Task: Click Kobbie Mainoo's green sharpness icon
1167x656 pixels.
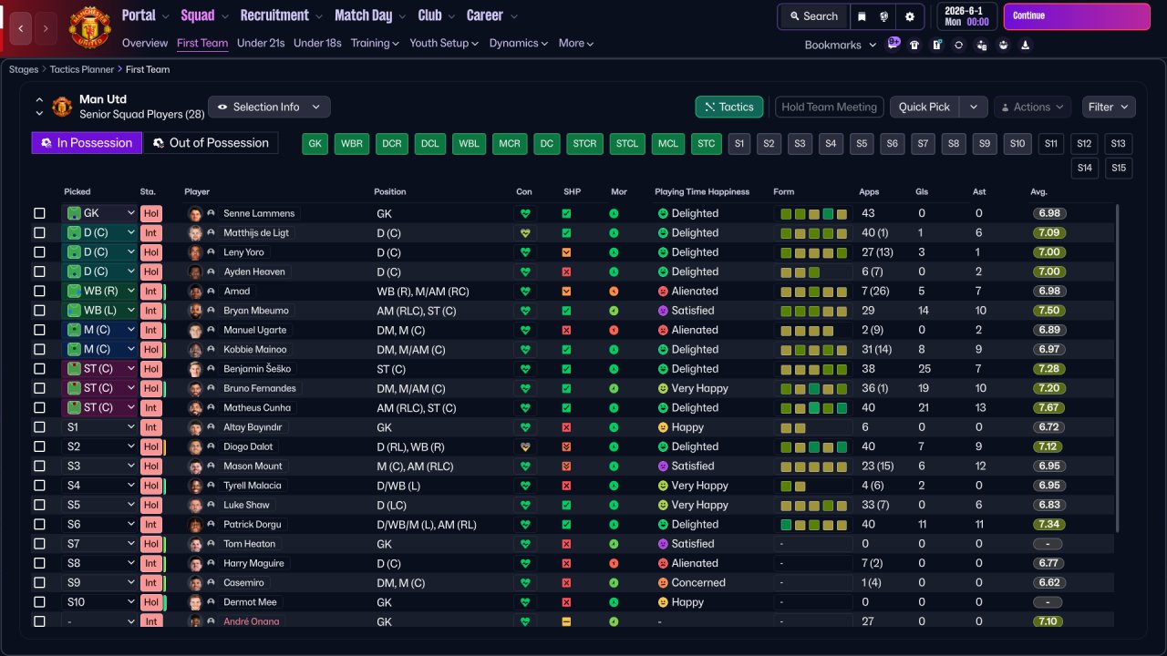Action: pyautogui.click(x=566, y=350)
